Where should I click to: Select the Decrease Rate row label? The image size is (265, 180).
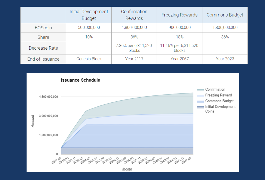[x=43, y=48]
